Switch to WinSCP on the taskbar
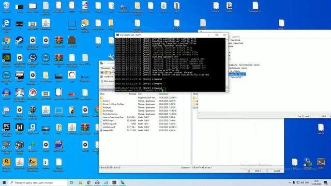 (123, 182)
